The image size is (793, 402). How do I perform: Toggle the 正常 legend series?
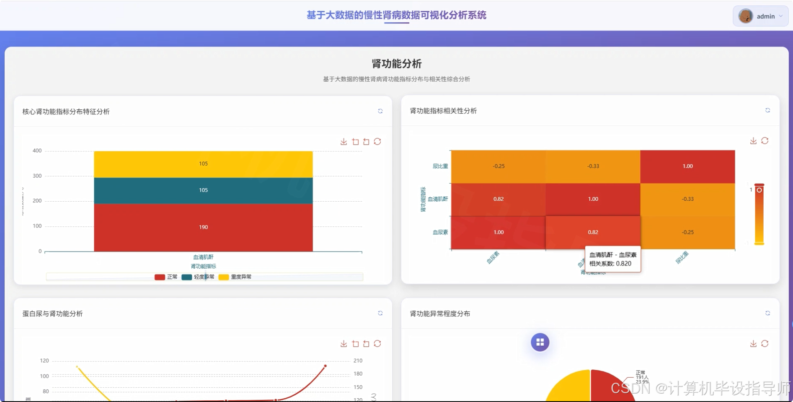pyautogui.click(x=166, y=277)
